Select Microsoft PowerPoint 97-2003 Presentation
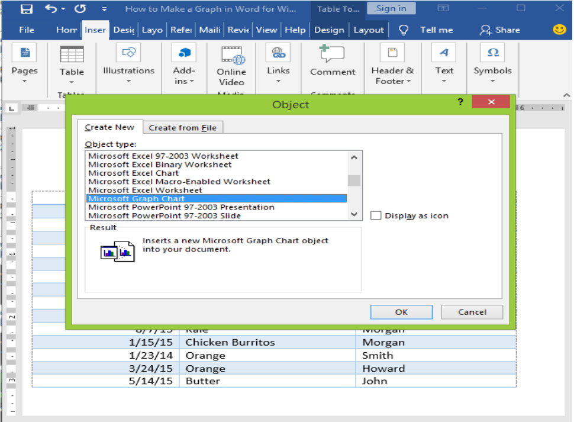This screenshot has height=422, width=574. coord(217,207)
